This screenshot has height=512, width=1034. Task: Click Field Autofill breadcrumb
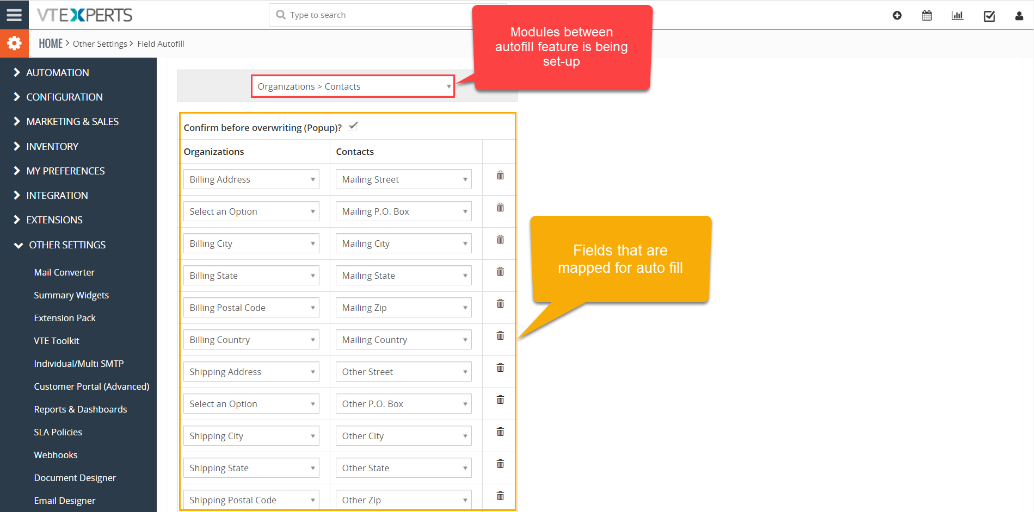(161, 44)
